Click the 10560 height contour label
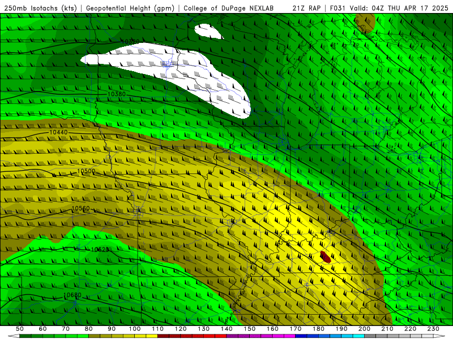The height and width of the screenshot is (339, 453). (80, 208)
